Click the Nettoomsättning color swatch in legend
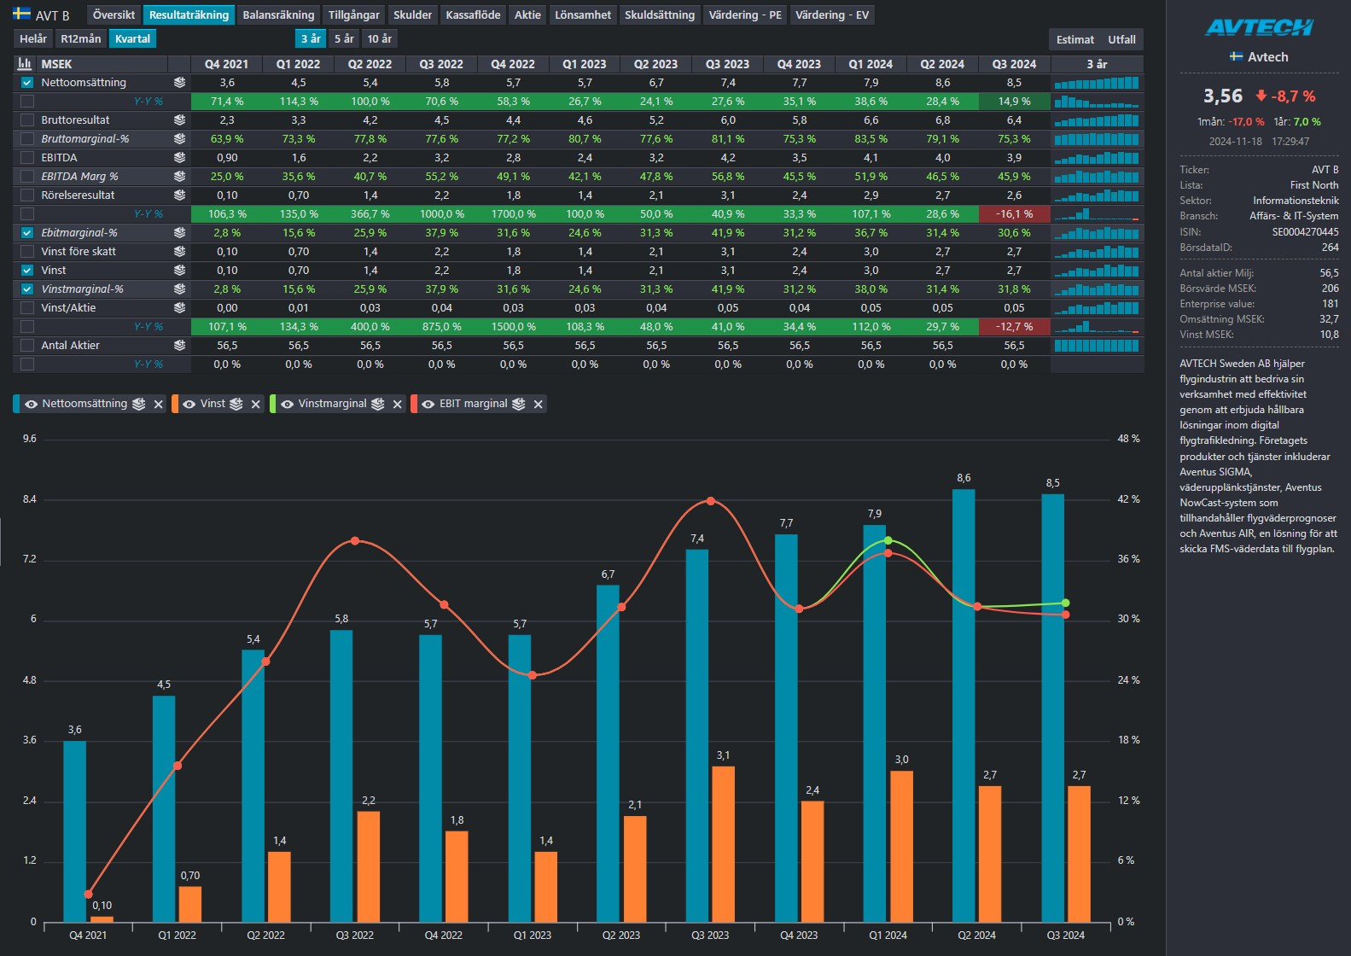 [x=15, y=404]
